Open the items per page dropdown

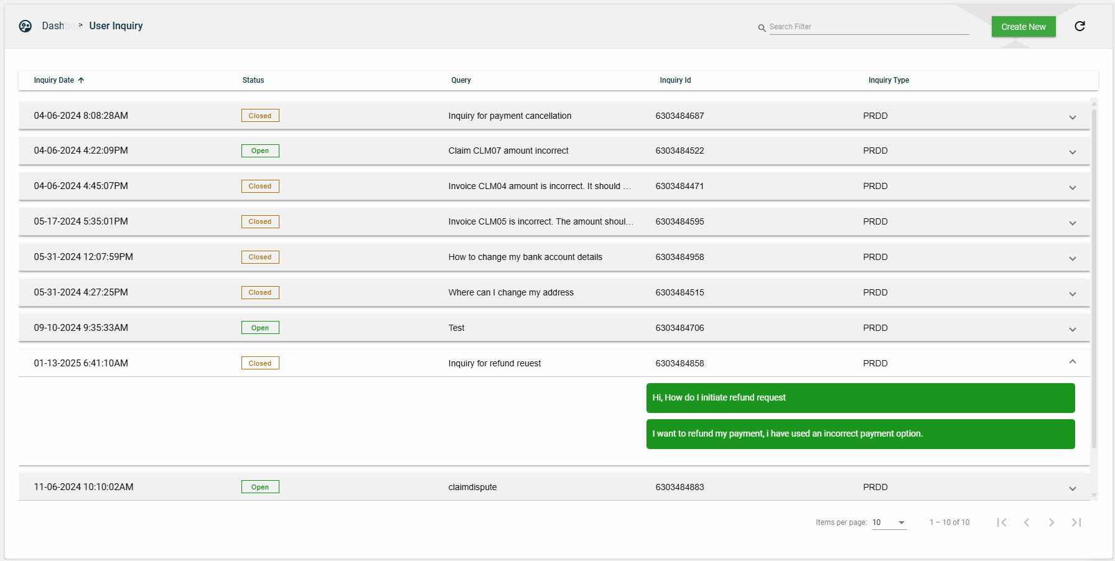click(889, 522)
